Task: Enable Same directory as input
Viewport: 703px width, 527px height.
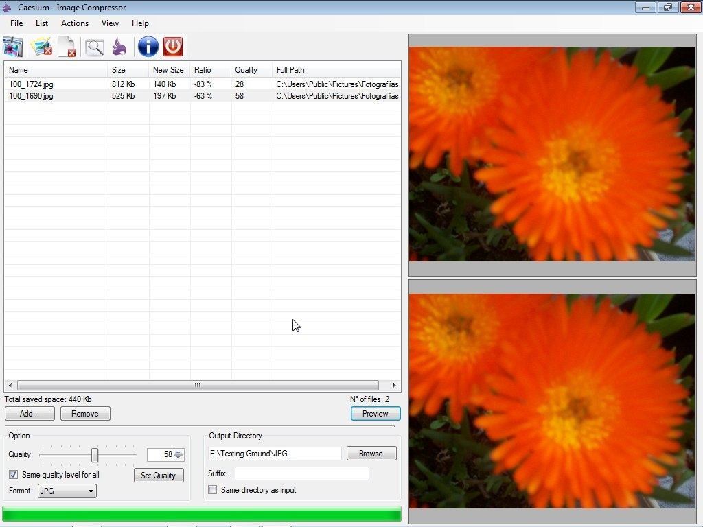Action: (x=213, y=489)
